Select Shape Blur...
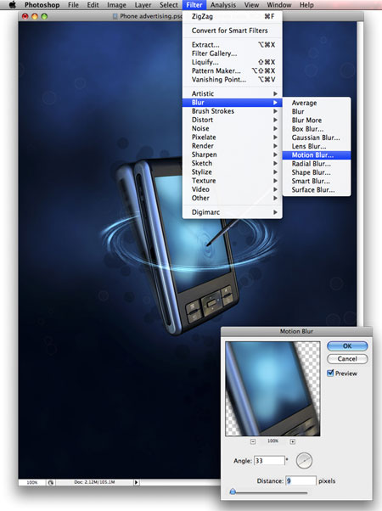 pos(317,172)
